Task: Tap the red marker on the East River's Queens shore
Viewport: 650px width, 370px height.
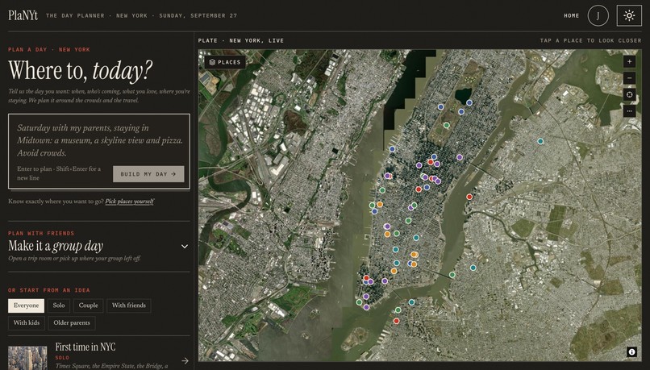Action: tap(469, 197)
